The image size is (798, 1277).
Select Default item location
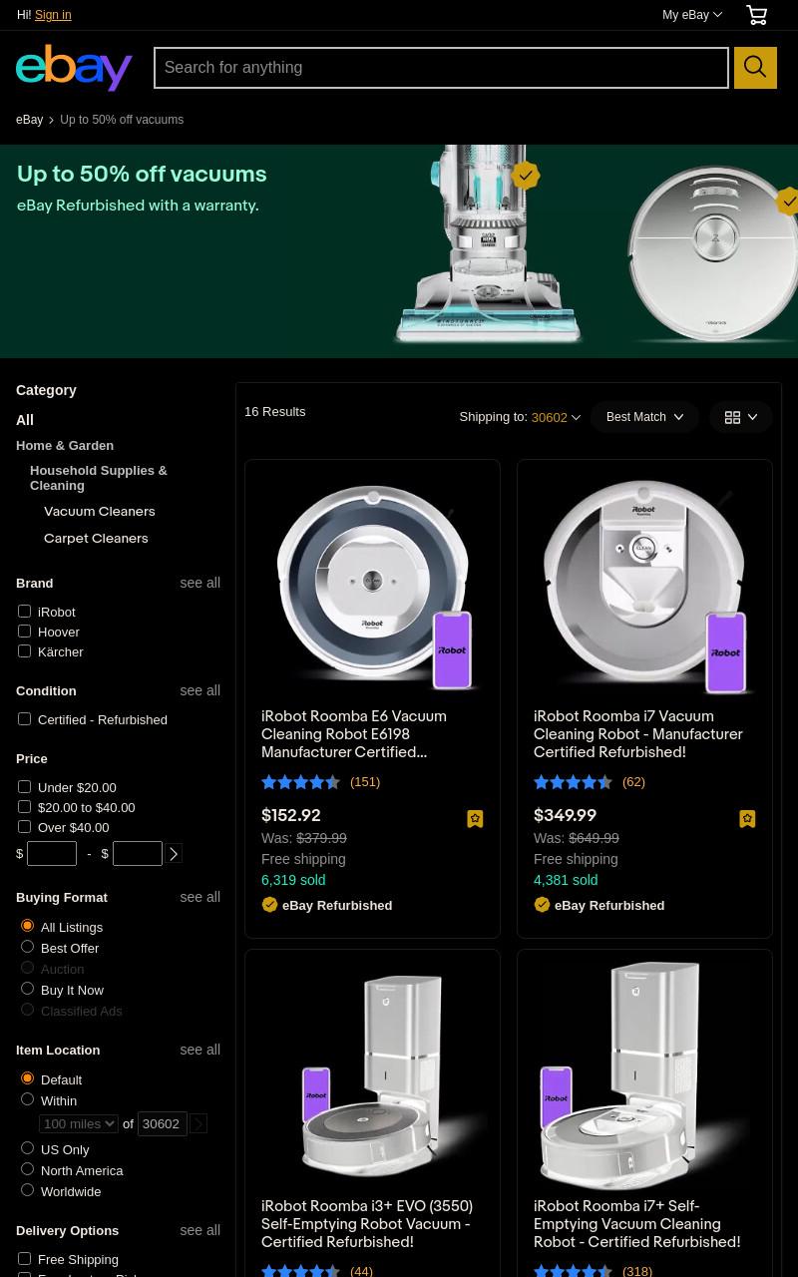(x=28, y=1078)
